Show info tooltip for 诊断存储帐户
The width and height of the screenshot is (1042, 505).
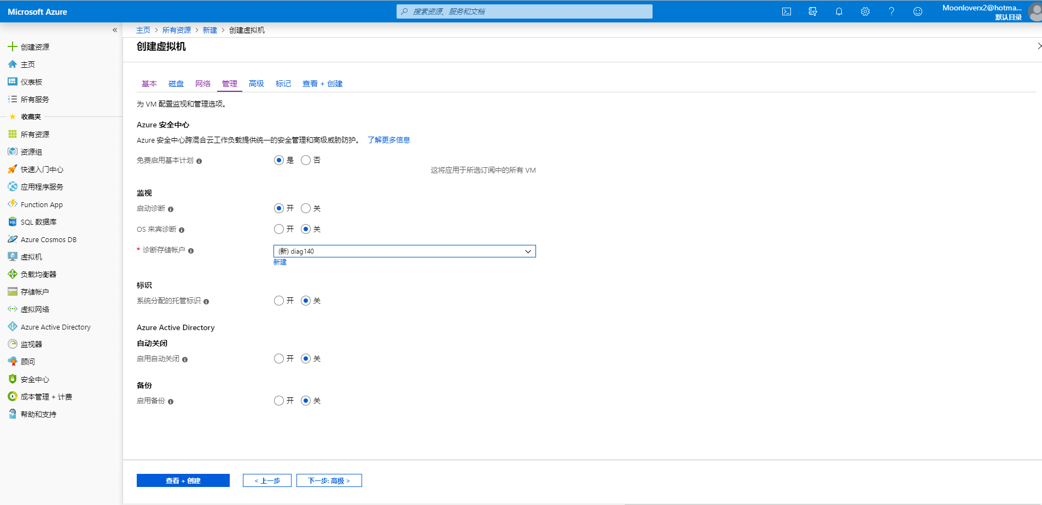click(191, 251)
